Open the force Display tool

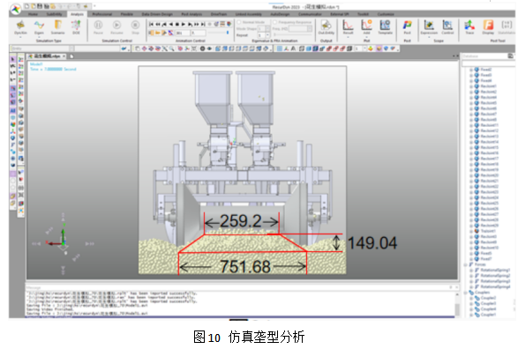[488, 26]
